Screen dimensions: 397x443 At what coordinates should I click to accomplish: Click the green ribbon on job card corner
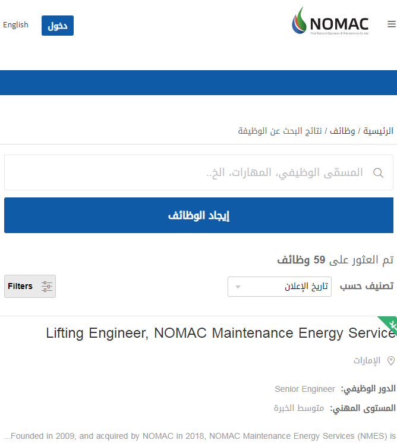(389, 324)
